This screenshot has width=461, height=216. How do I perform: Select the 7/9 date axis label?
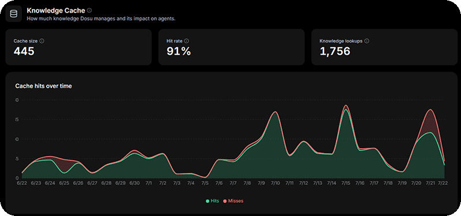click(x=262, y=183)
